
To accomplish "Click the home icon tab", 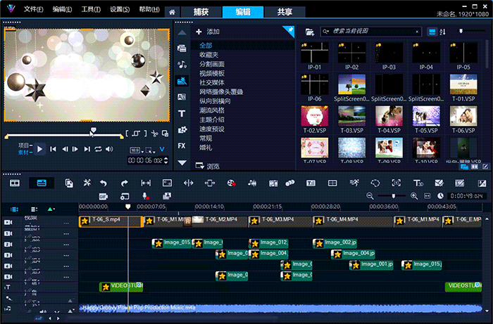I will click(x=173, y=12).
